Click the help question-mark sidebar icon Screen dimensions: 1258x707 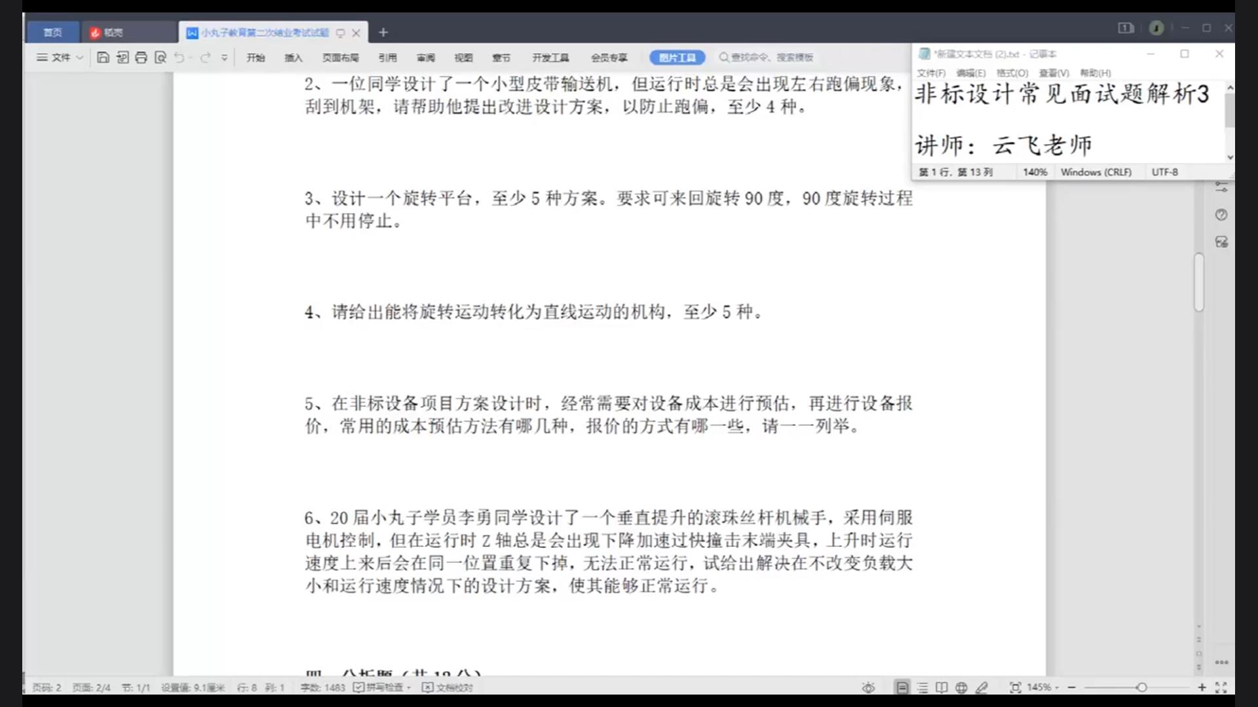click(1221, 215)
